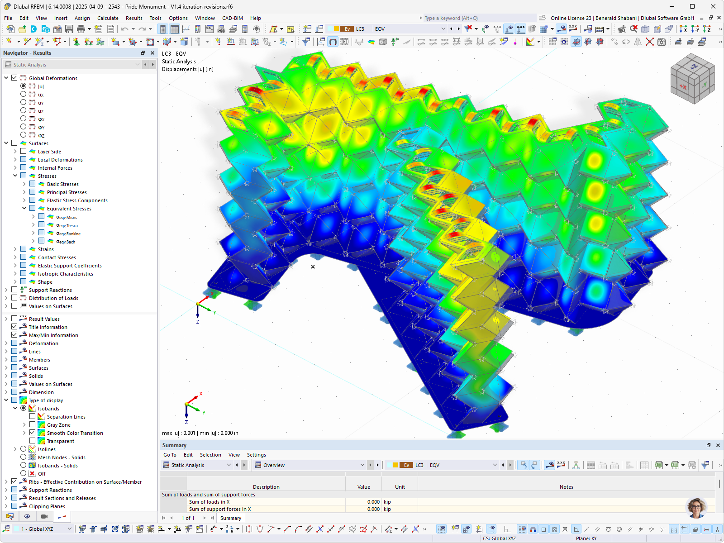Click the New Model icon
Image resolution: width=724 pixels, height=543 pixels.
(10, 29)
